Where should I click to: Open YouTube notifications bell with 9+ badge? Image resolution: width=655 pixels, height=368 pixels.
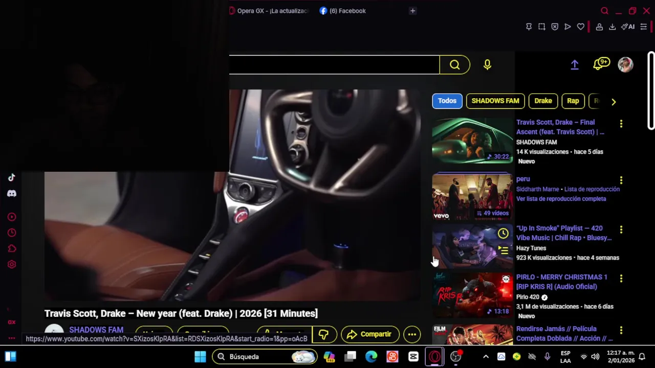[x=601, y=64]
